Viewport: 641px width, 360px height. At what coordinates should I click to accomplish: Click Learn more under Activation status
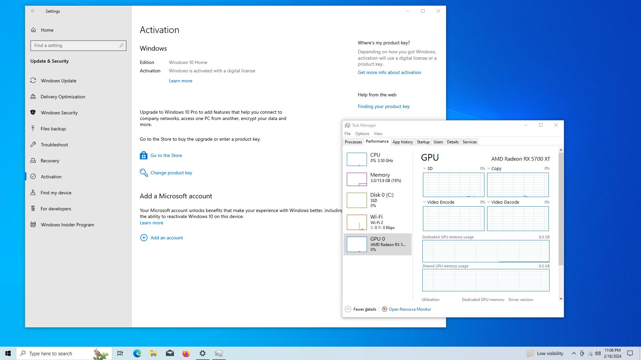pos(180,81)
